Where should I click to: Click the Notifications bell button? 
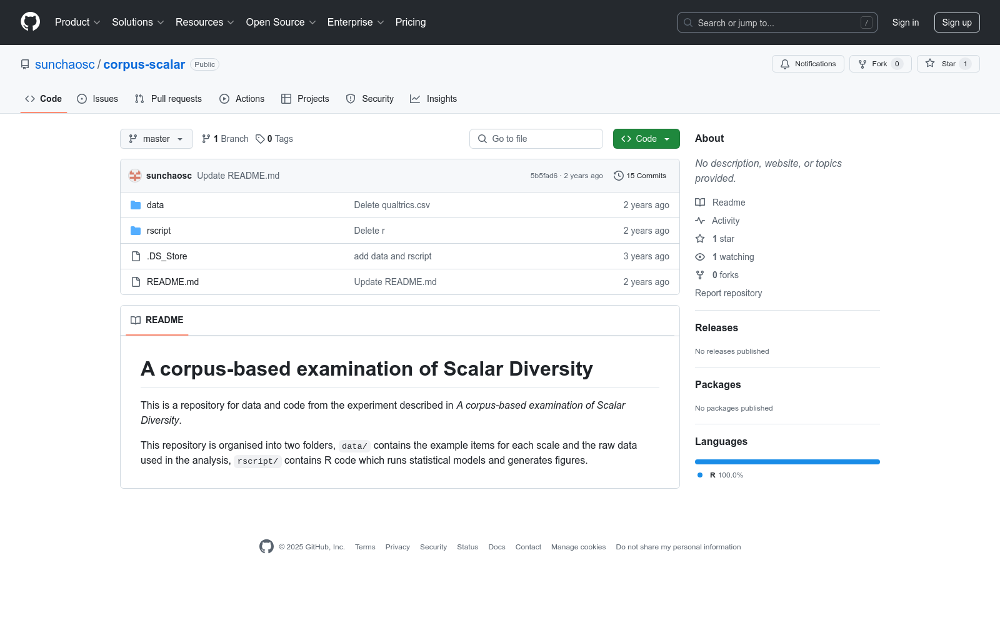(807, 64)
